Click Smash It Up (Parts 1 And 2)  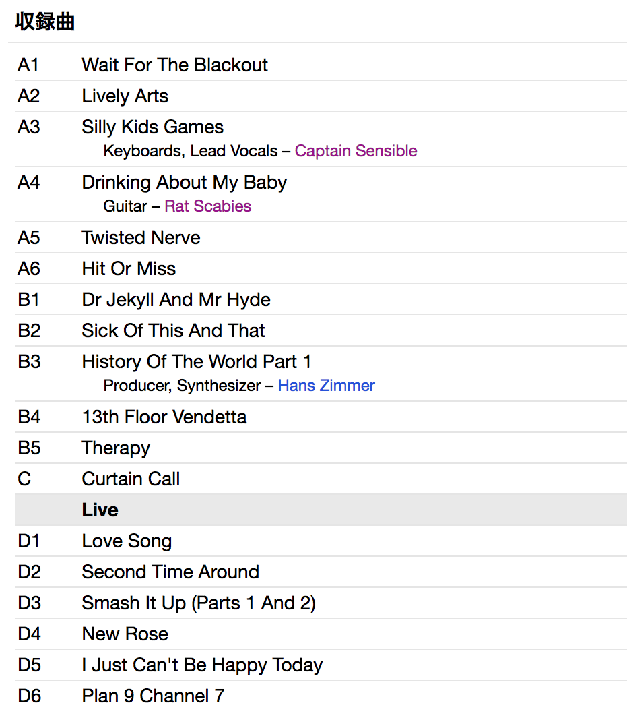[x=199, y=603]
